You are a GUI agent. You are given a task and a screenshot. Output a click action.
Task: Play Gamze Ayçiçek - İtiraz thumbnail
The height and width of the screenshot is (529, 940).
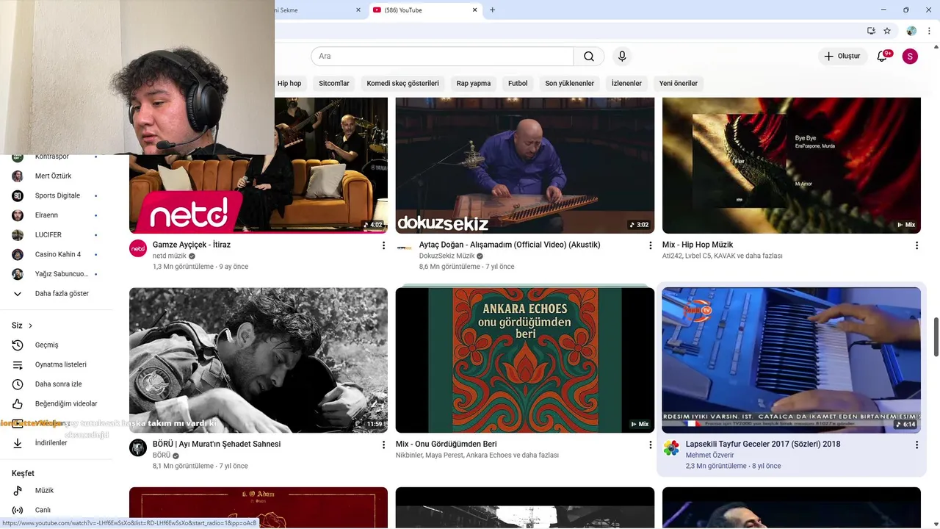tap(258, 165)
